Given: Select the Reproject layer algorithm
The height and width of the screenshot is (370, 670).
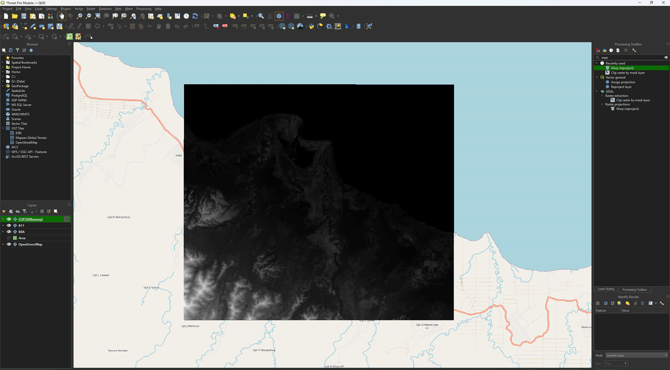Looking at the screenshot, I should [x=621, y=87].
